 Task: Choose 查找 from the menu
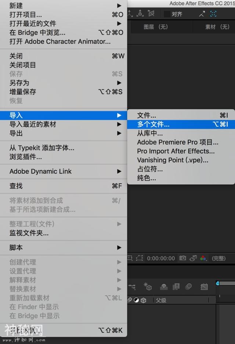tap(64, 186)
